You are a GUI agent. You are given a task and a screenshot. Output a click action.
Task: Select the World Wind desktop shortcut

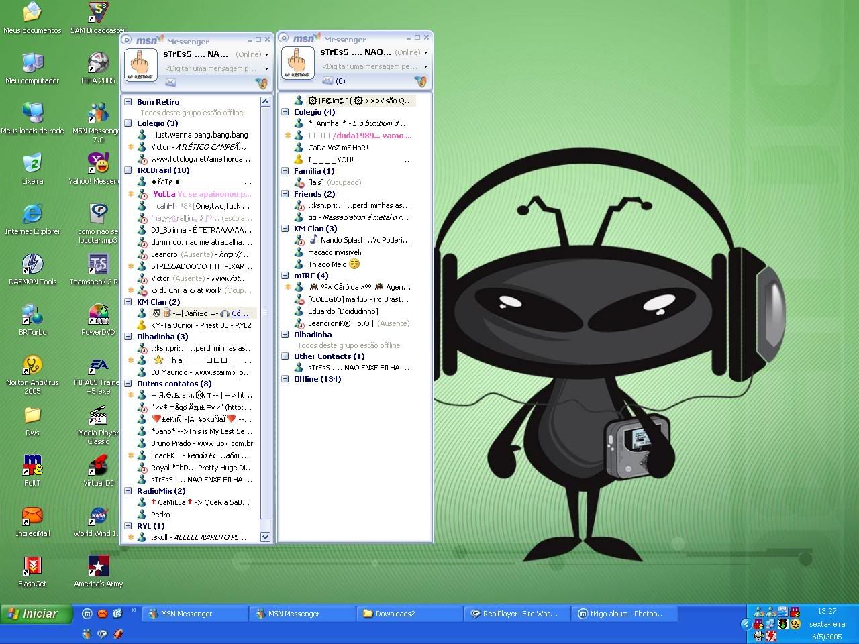click(98, 521)
